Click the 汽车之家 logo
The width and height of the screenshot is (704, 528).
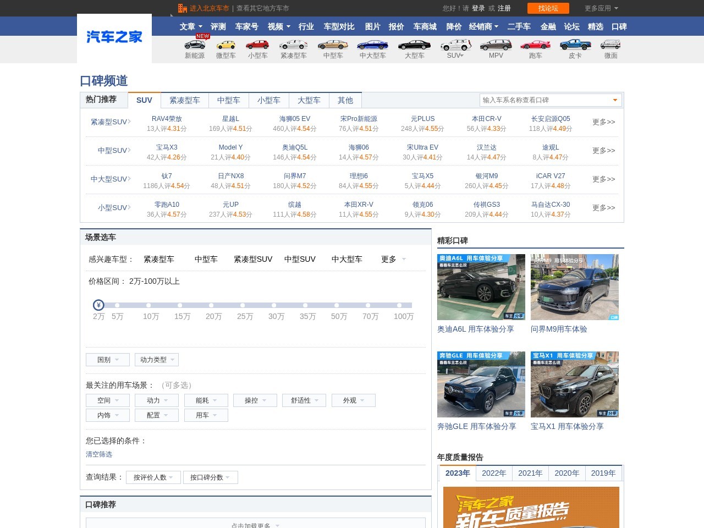pyautogui.click(x=114, y=37)
